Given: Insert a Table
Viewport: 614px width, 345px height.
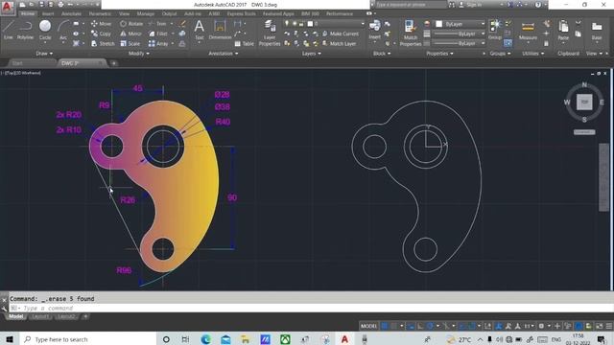Looking at the screenshot, I should 244,44.
